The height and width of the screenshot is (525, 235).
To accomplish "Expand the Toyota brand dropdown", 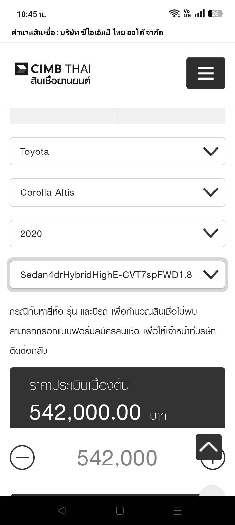I will pos(117,152).
